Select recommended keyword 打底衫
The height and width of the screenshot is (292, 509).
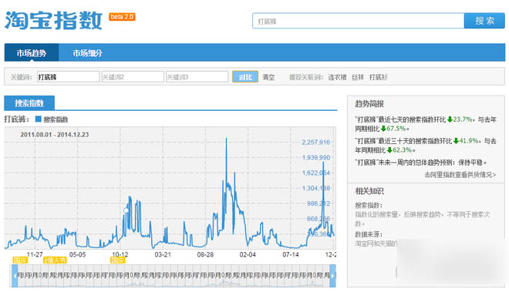pos(379,77)
